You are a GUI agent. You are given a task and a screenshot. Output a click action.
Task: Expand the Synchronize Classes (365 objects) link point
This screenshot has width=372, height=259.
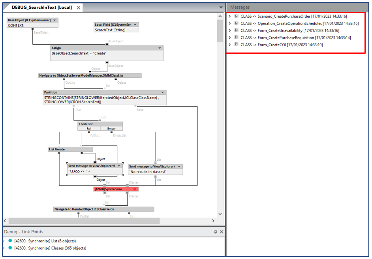[4, 248]
